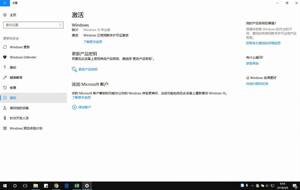Click the refresh icon beside Windows 更新
Image resolution: width=300 pixels, height=190 pixels.
(x=5, y=47)
